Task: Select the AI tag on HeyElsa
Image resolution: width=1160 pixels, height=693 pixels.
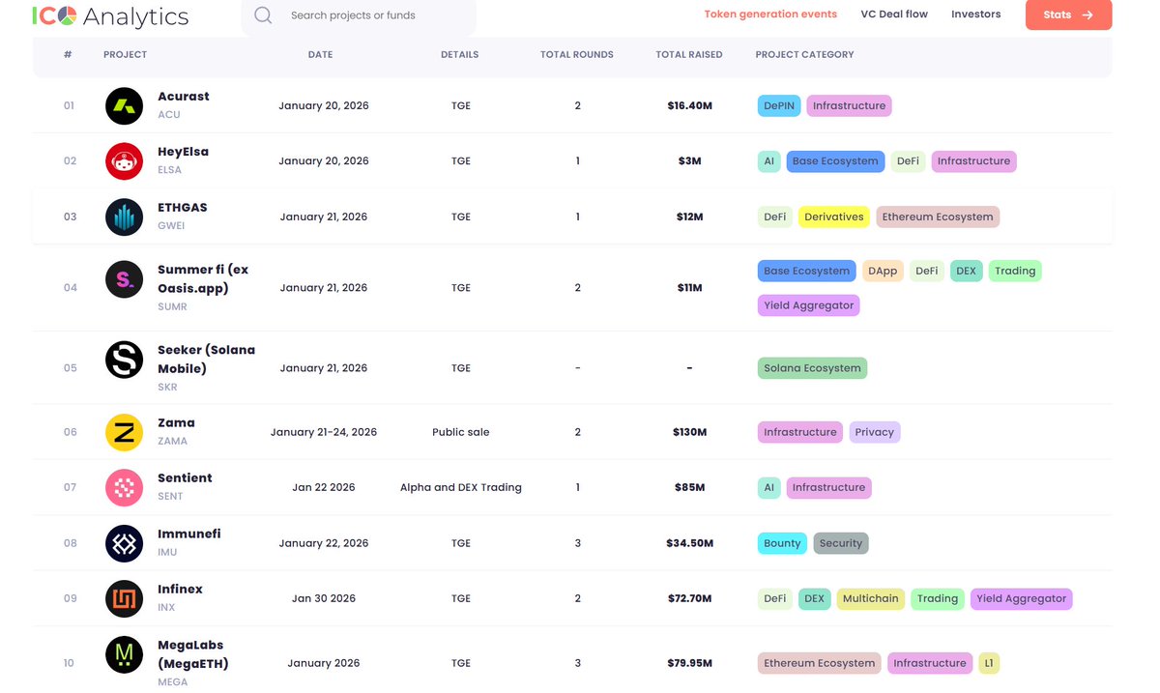Action: 769,161
